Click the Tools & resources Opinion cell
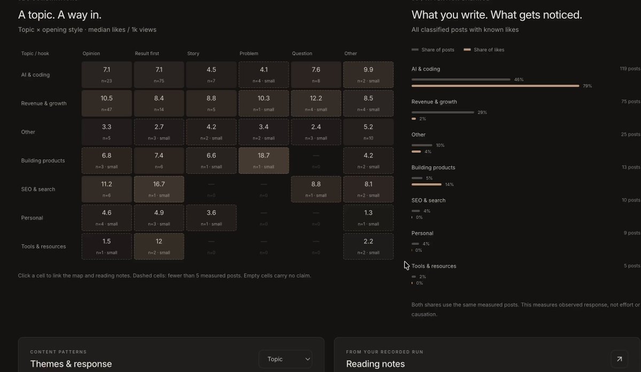 click(x=107, y=246)
